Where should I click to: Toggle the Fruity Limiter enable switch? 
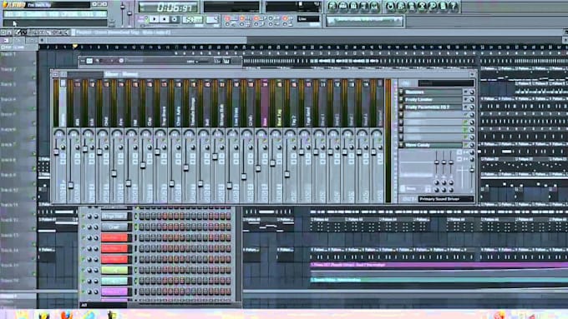click(x=466, y=100)
